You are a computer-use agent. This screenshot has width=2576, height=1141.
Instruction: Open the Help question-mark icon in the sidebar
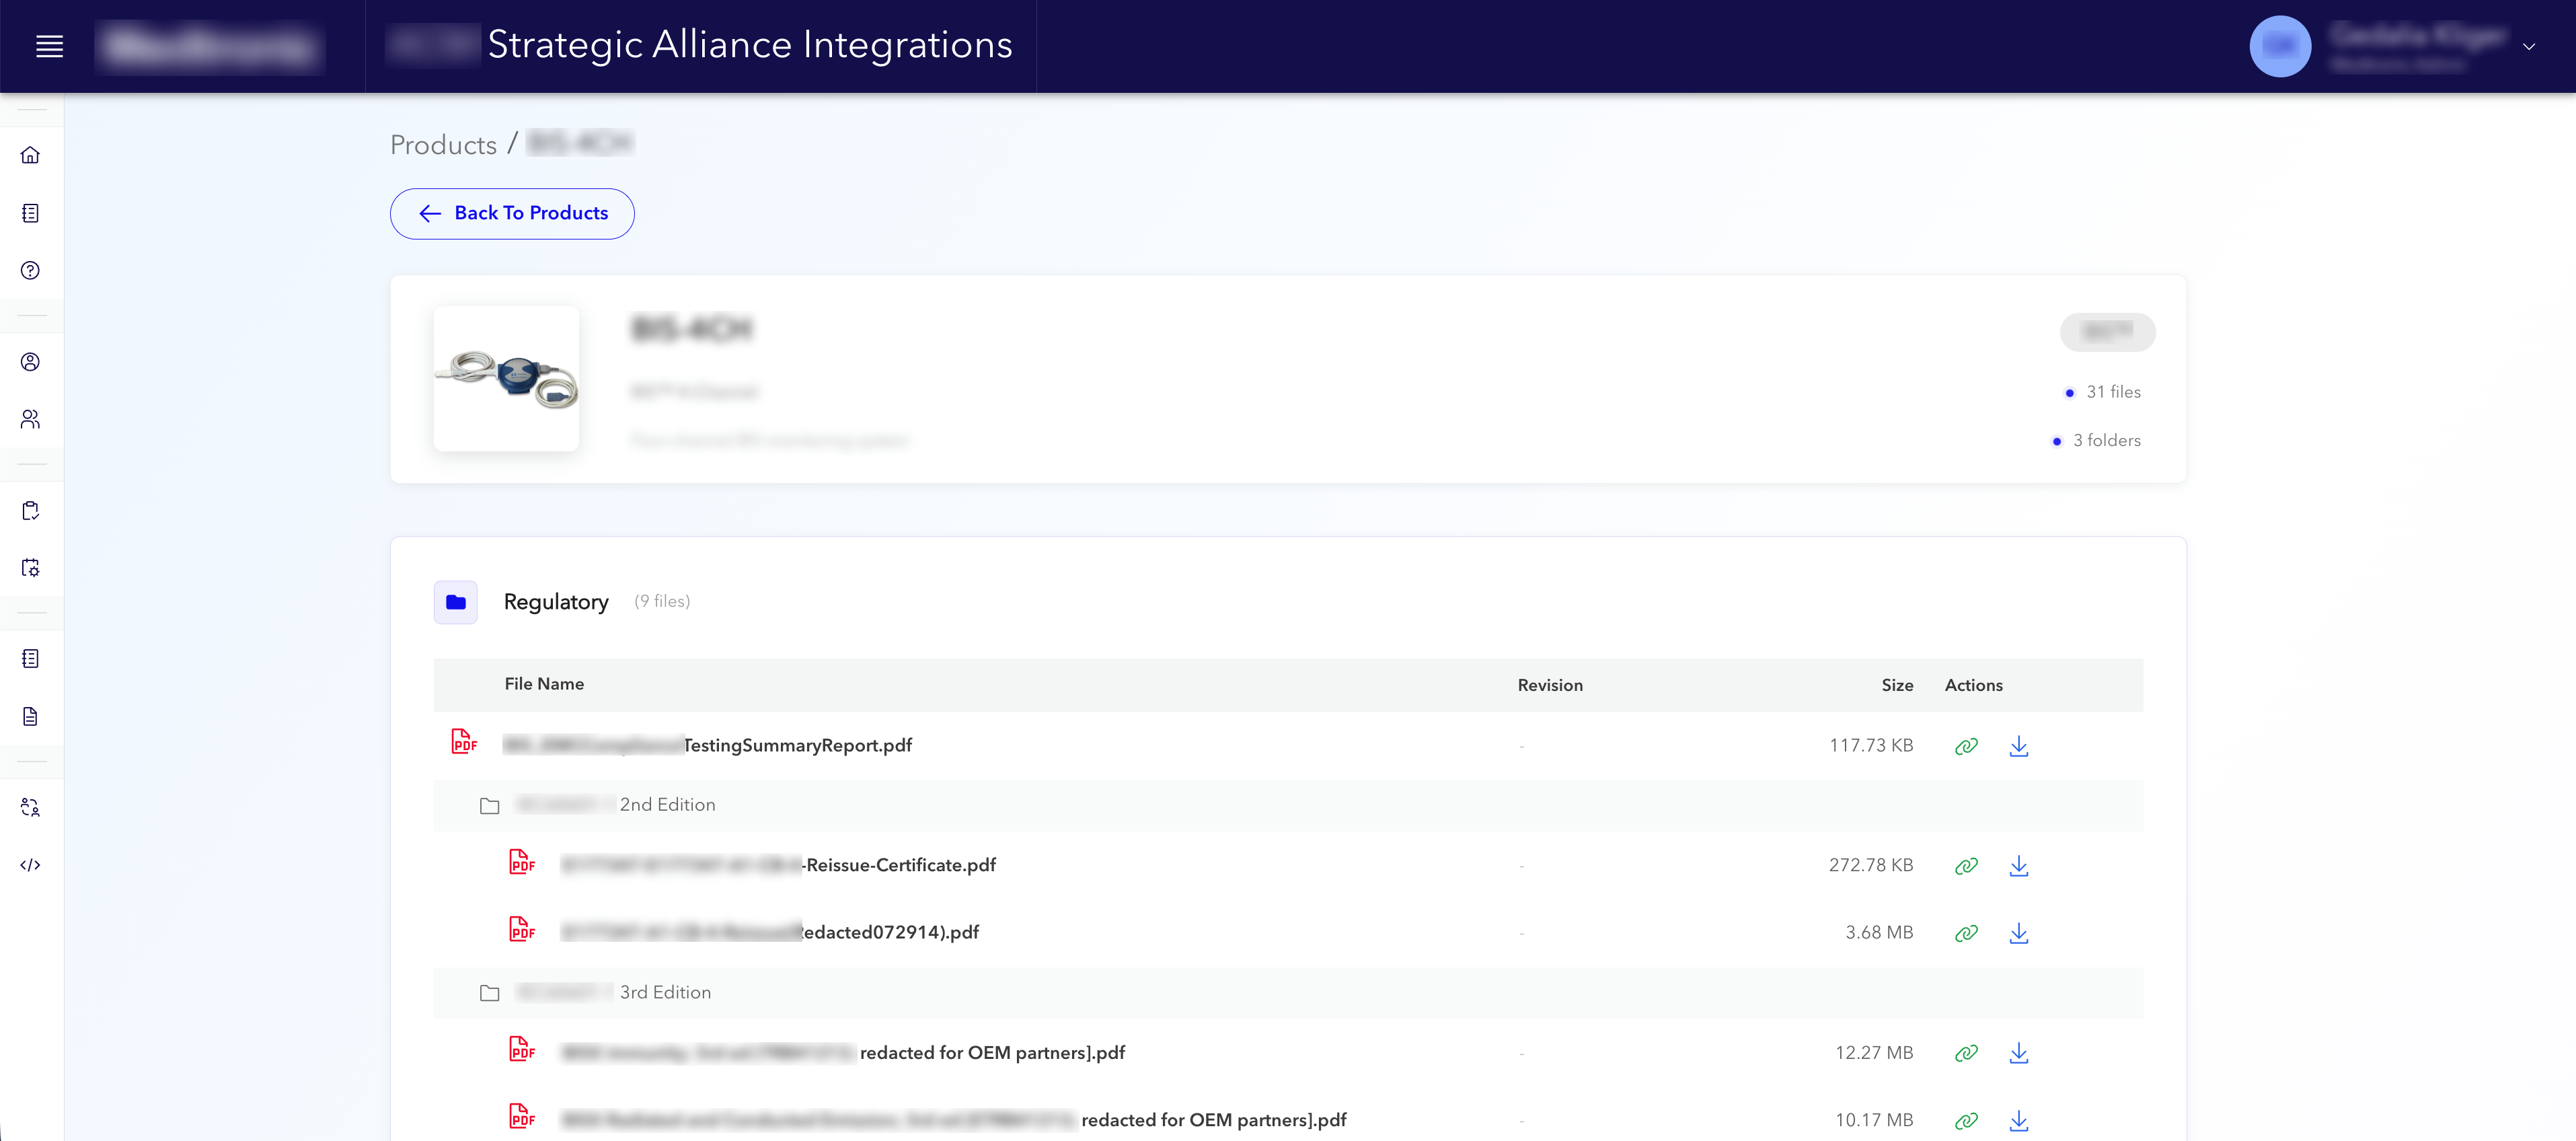pos(31,270)
